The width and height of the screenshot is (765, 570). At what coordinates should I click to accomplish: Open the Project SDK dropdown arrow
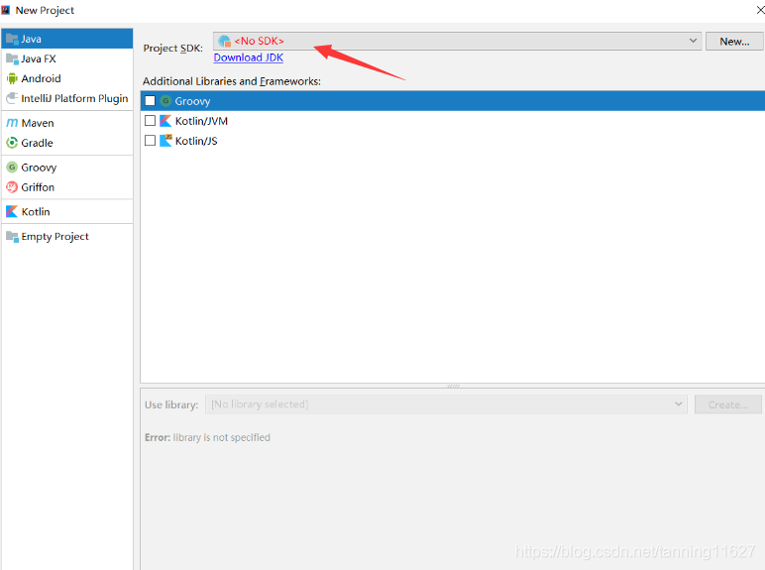tap(693, 41)
